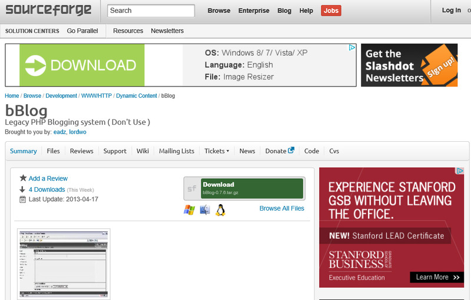
Task: Open the Dynamic Content breadcrumb link
Action: coord(137,96)
